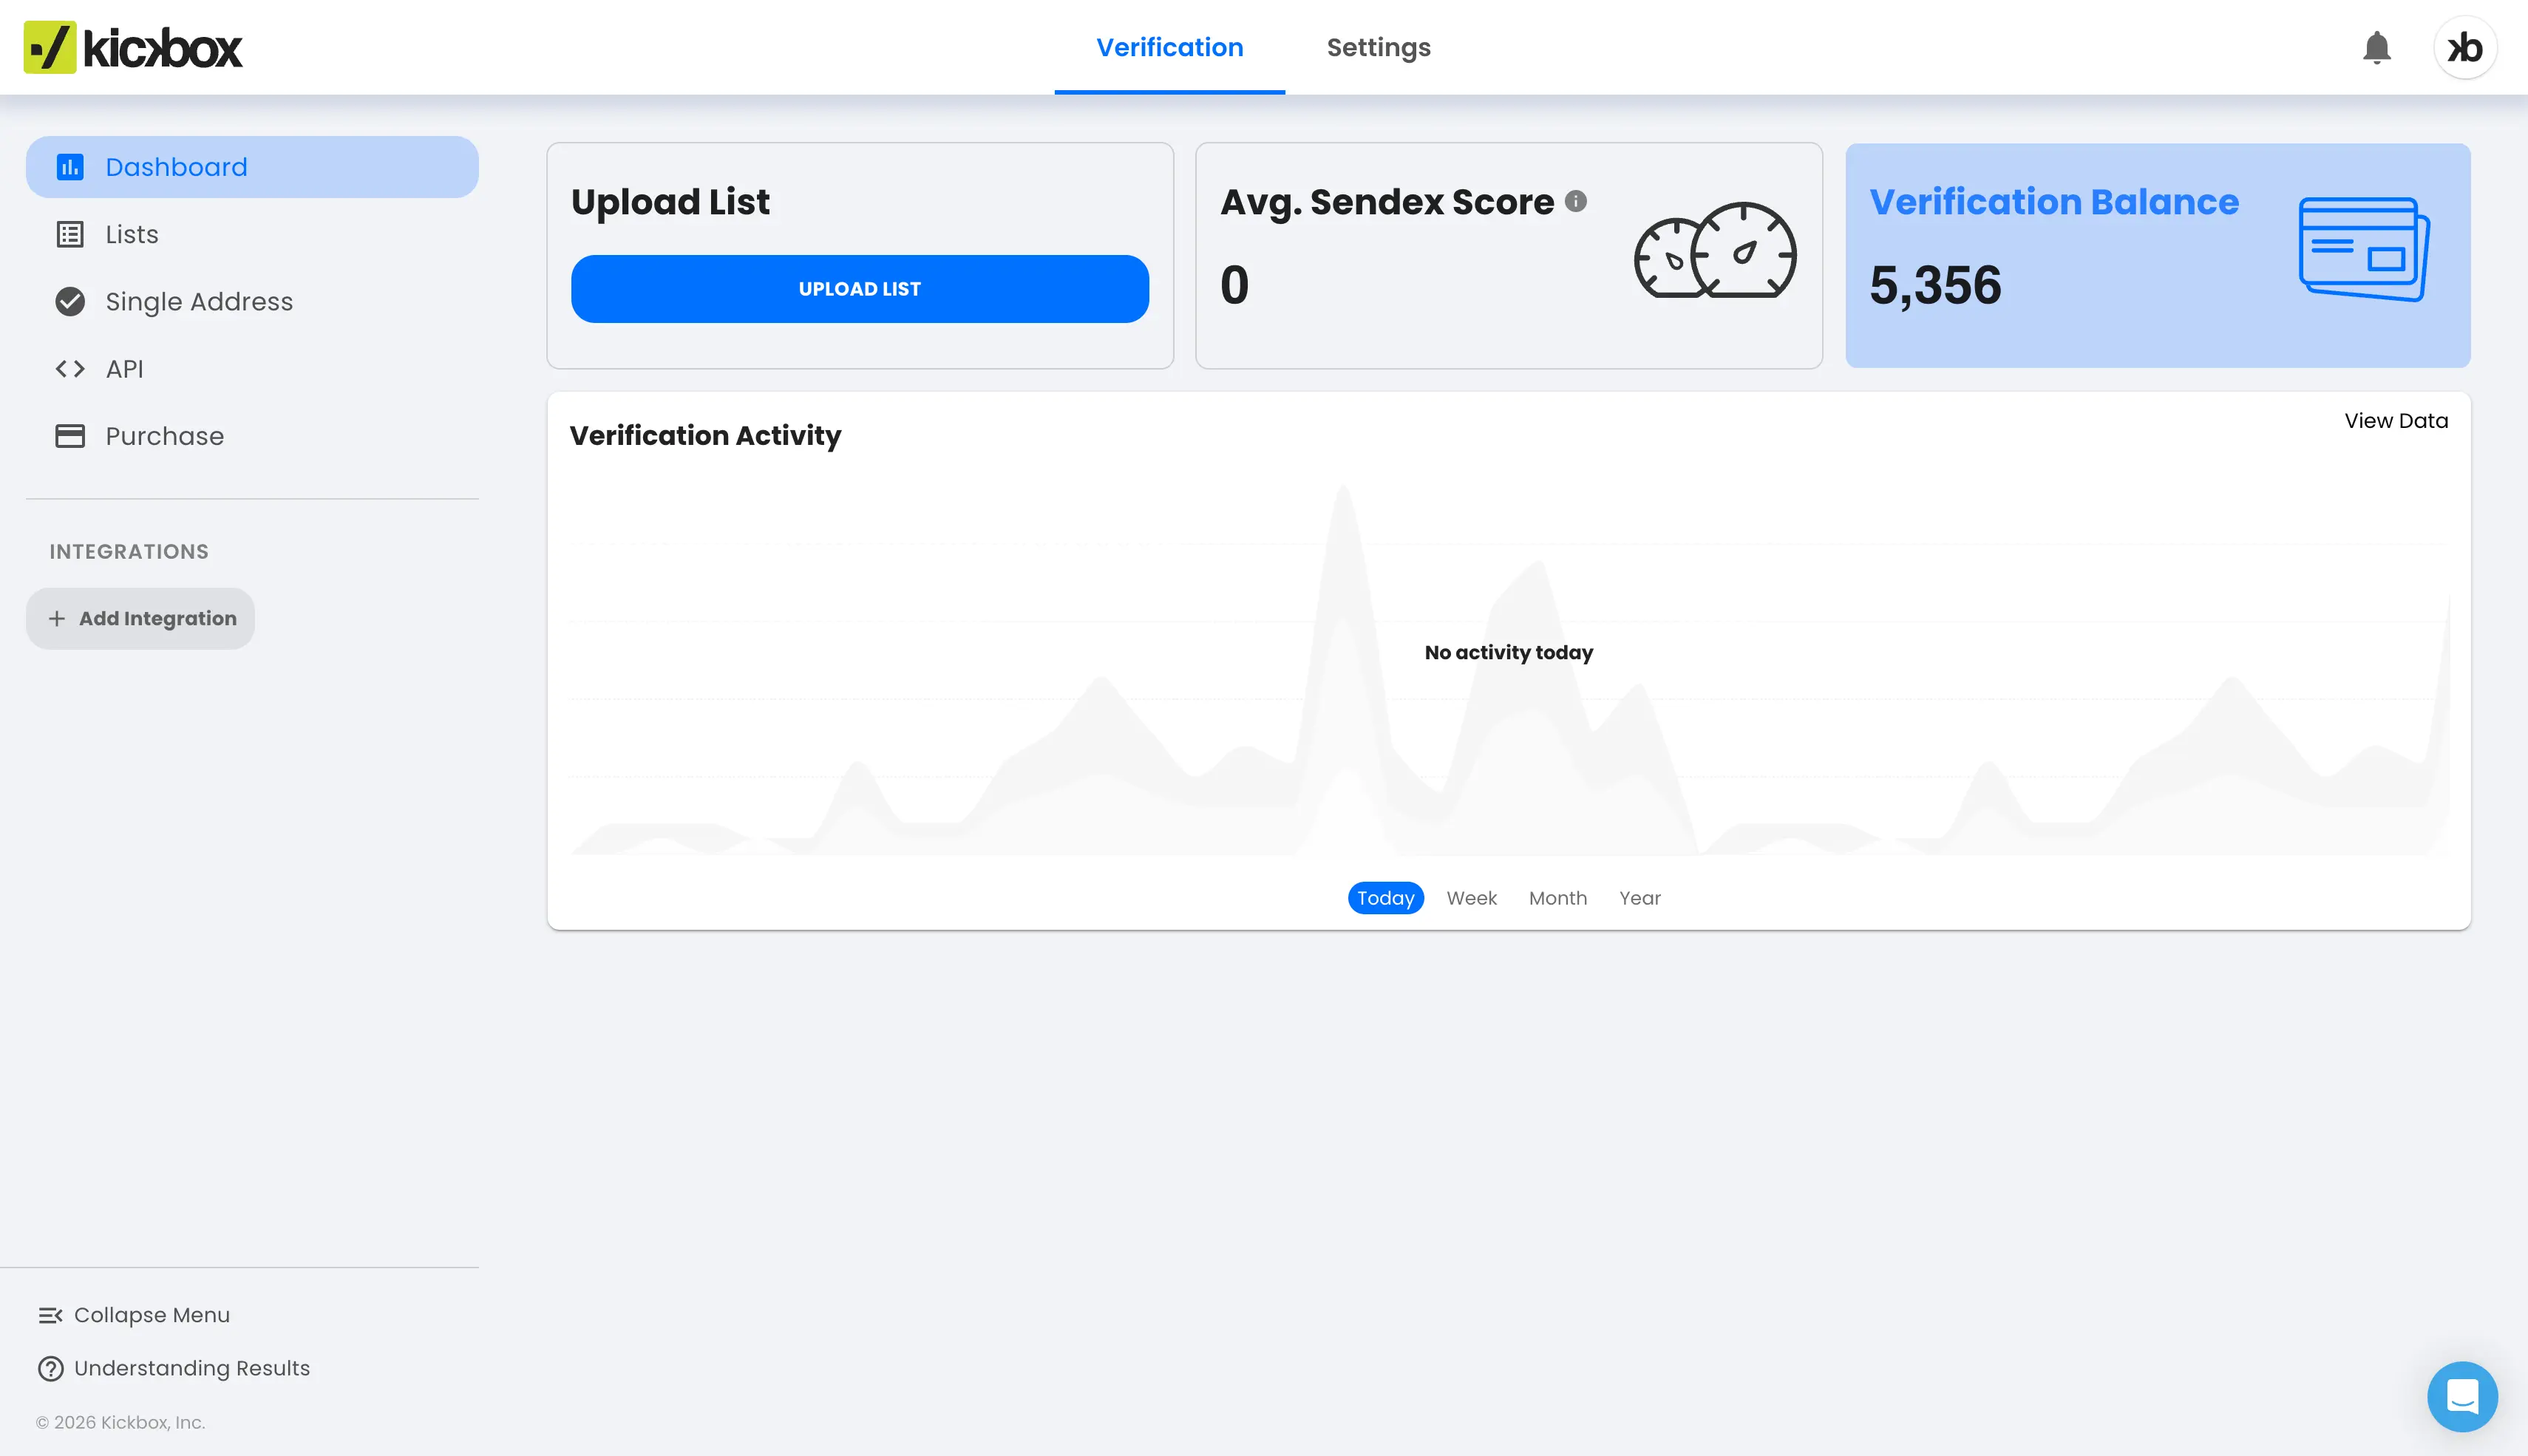Click the INTEGRATIONS section label
Image resolution: width=2528 pixels, height=1456 pixels.
click(129, 552)
